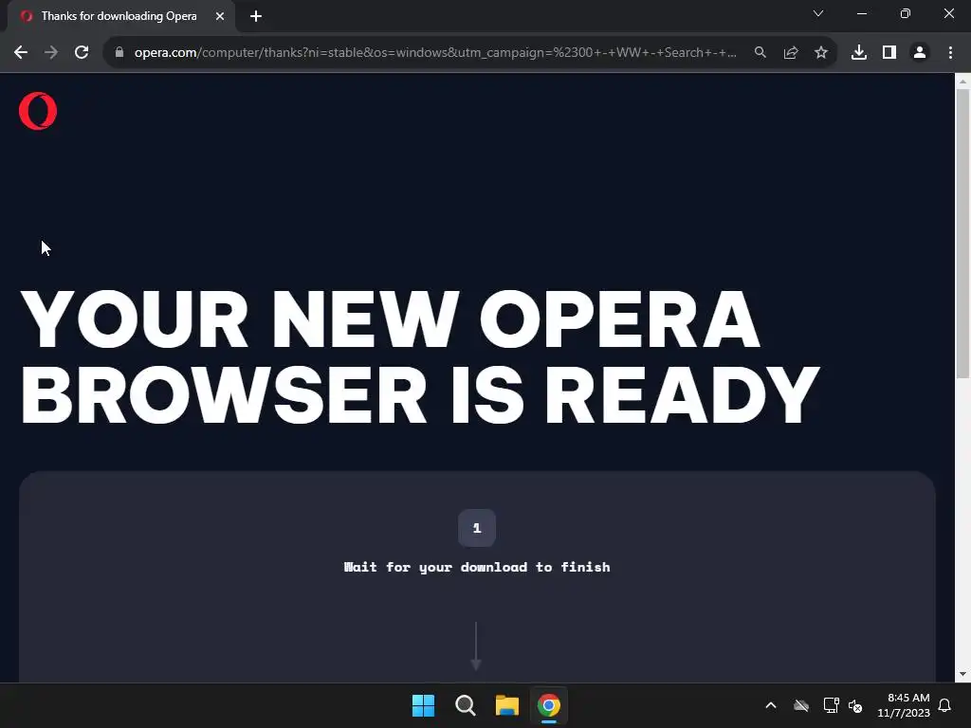Bookmark this tab with the star icon

pyautogui.click(x=821, y=53)
